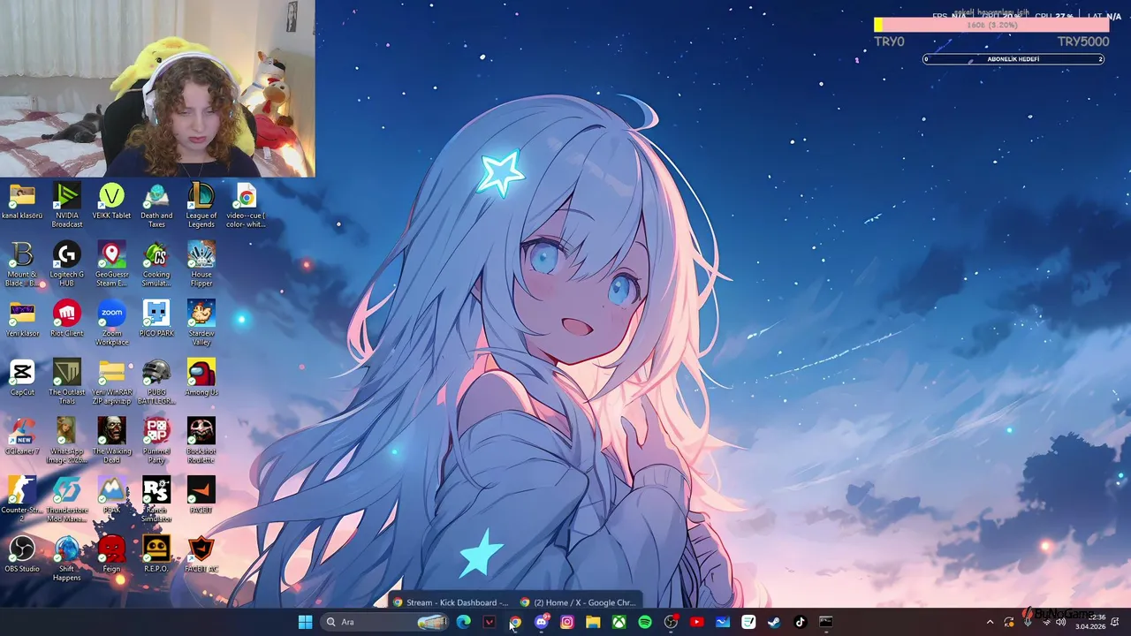Click the webcam overlay thumbnail

click(157, 88)
